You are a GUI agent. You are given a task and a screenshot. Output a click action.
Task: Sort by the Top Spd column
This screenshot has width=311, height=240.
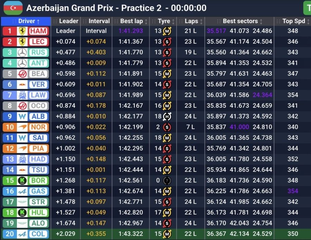tap(293, 21)
